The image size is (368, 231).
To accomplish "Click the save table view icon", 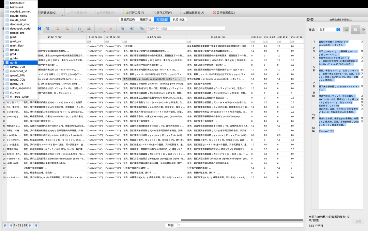I will click(79, 29).
